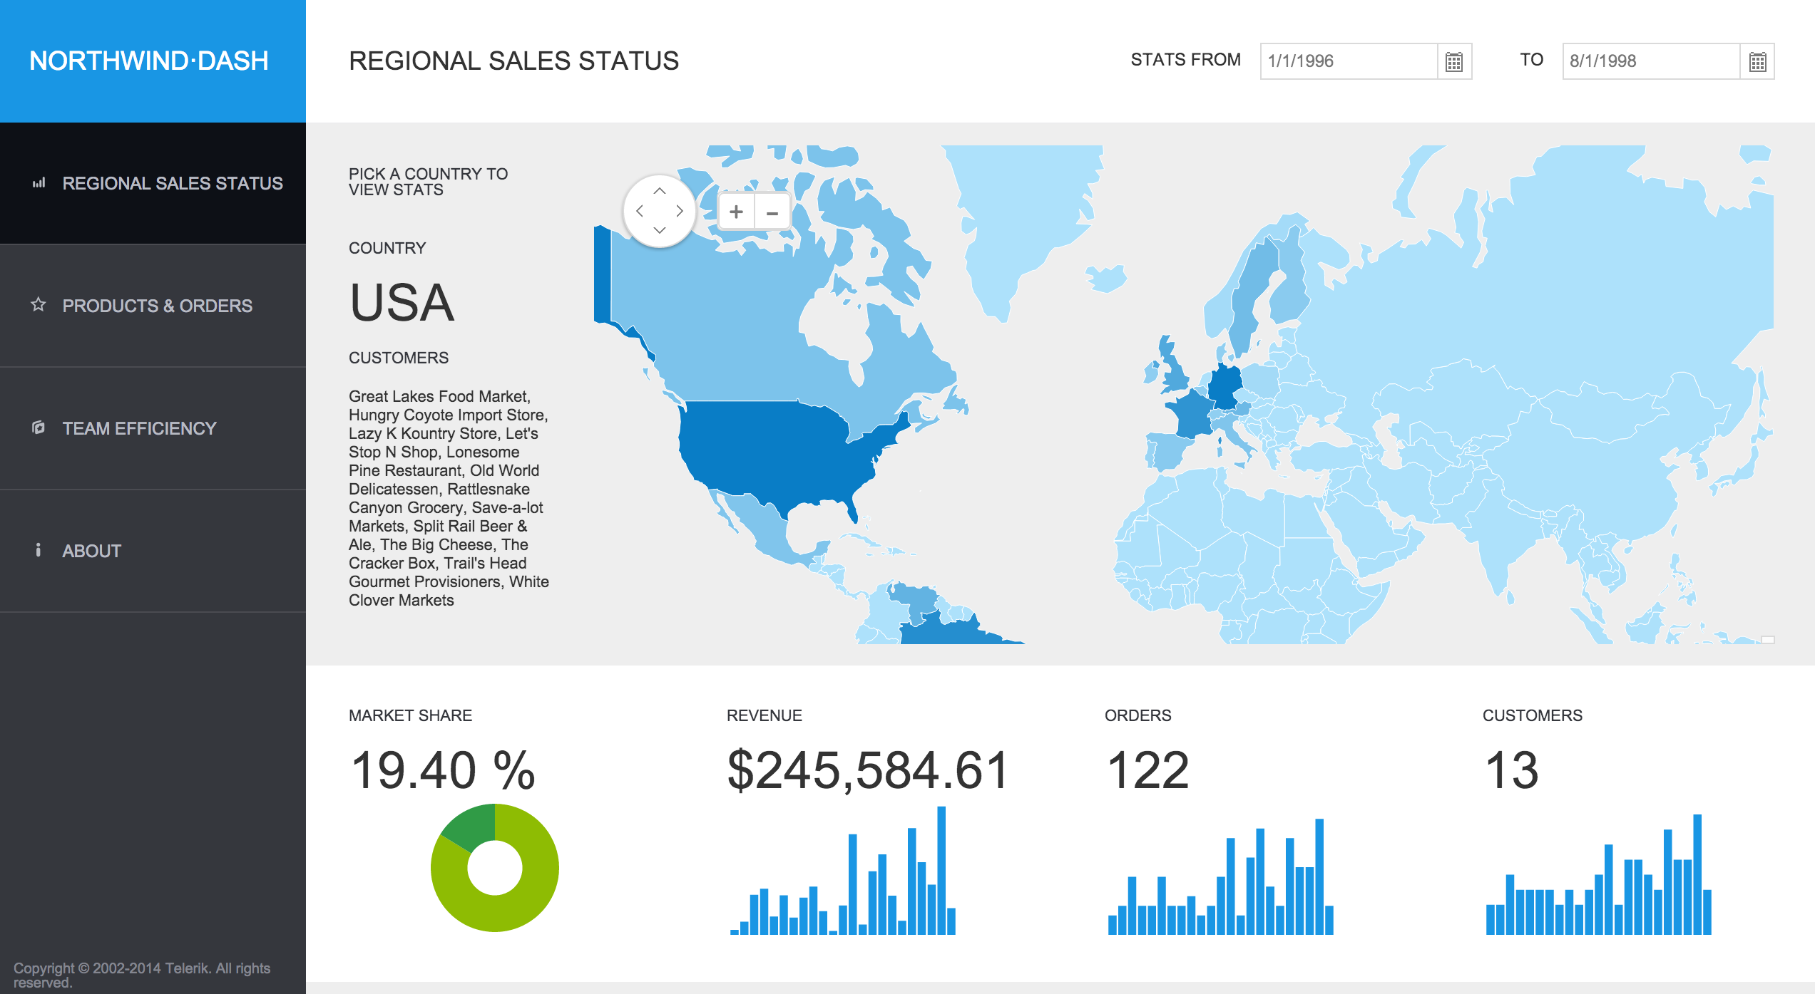Image resolution: width=1815 pixels, height=994 pixels.
Task: Zoom in the map with plus
Action: 736,212
